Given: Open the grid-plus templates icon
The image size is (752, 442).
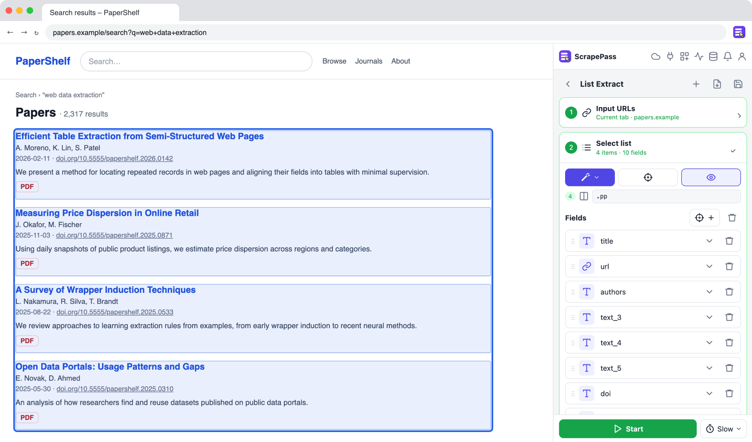Looking at the screenshot, I should pos(685,56).
